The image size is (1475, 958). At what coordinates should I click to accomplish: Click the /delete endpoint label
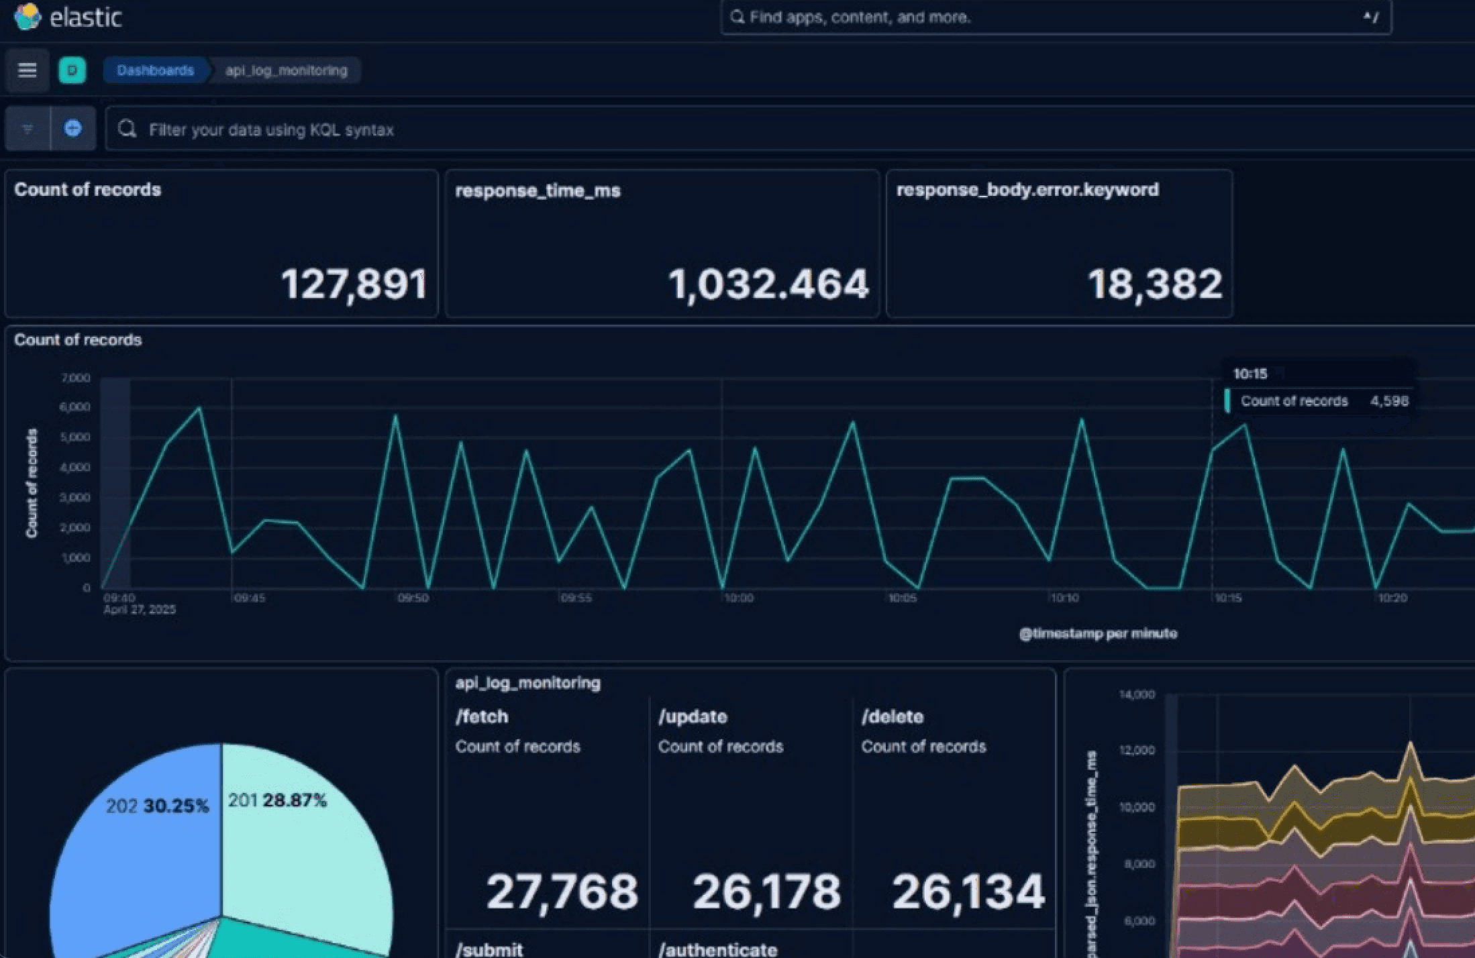[893, 716]
